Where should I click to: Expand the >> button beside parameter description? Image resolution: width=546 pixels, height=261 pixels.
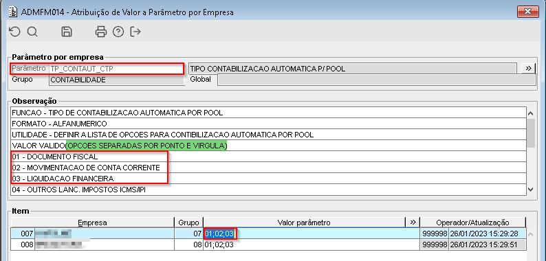[x=528, y=69]
